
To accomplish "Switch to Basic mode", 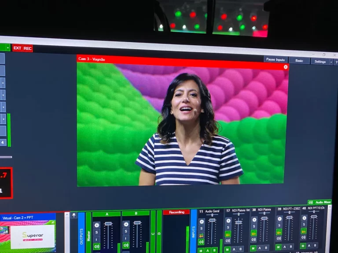I will point(299,61).
